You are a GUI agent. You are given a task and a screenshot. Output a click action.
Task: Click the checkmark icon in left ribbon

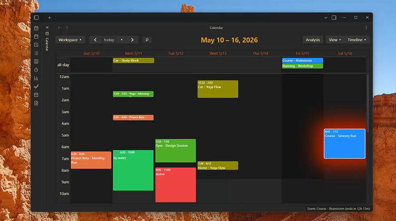click(36, 86)
